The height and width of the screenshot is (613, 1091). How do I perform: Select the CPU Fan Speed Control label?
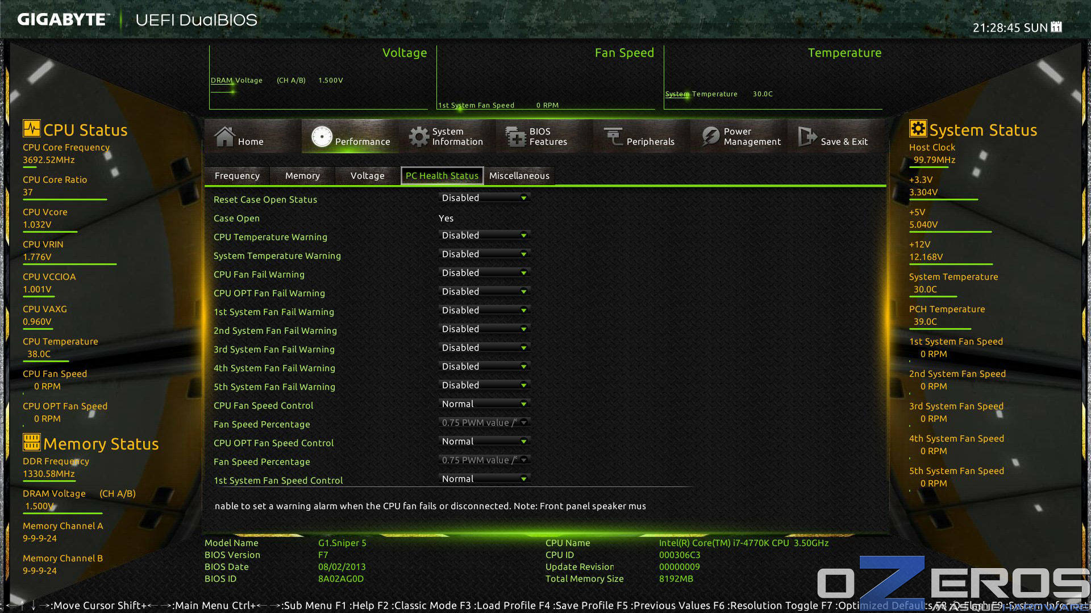(264, 406)
